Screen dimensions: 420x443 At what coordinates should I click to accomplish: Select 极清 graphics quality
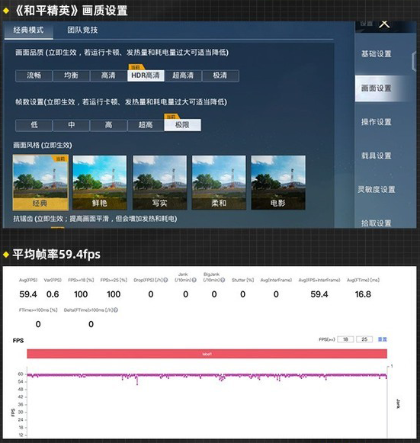(220, 75)
